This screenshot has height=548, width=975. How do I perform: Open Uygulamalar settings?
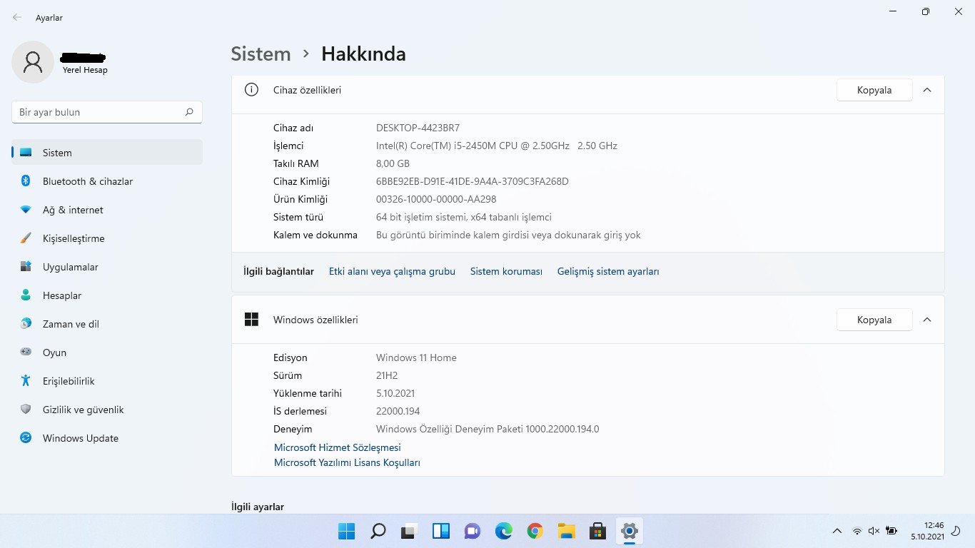(107, 267)
